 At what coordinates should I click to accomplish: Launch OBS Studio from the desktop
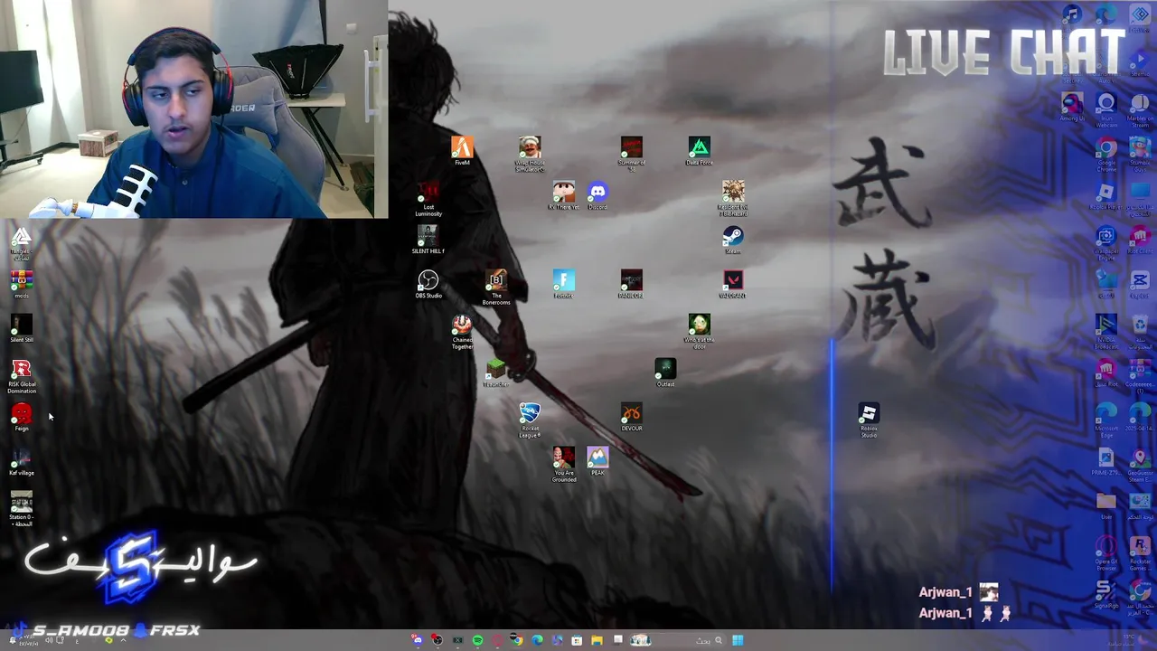[428, 282]
